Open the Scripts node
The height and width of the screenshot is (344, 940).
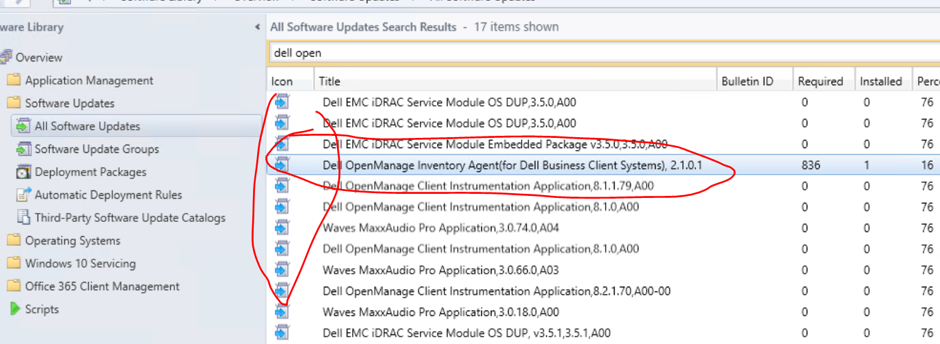click(x=42, y=309)
